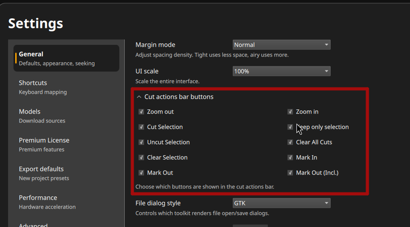Open the Export defaults section
Image resolution: width=410 pixels, height=227 pixels.
point(66,173)
